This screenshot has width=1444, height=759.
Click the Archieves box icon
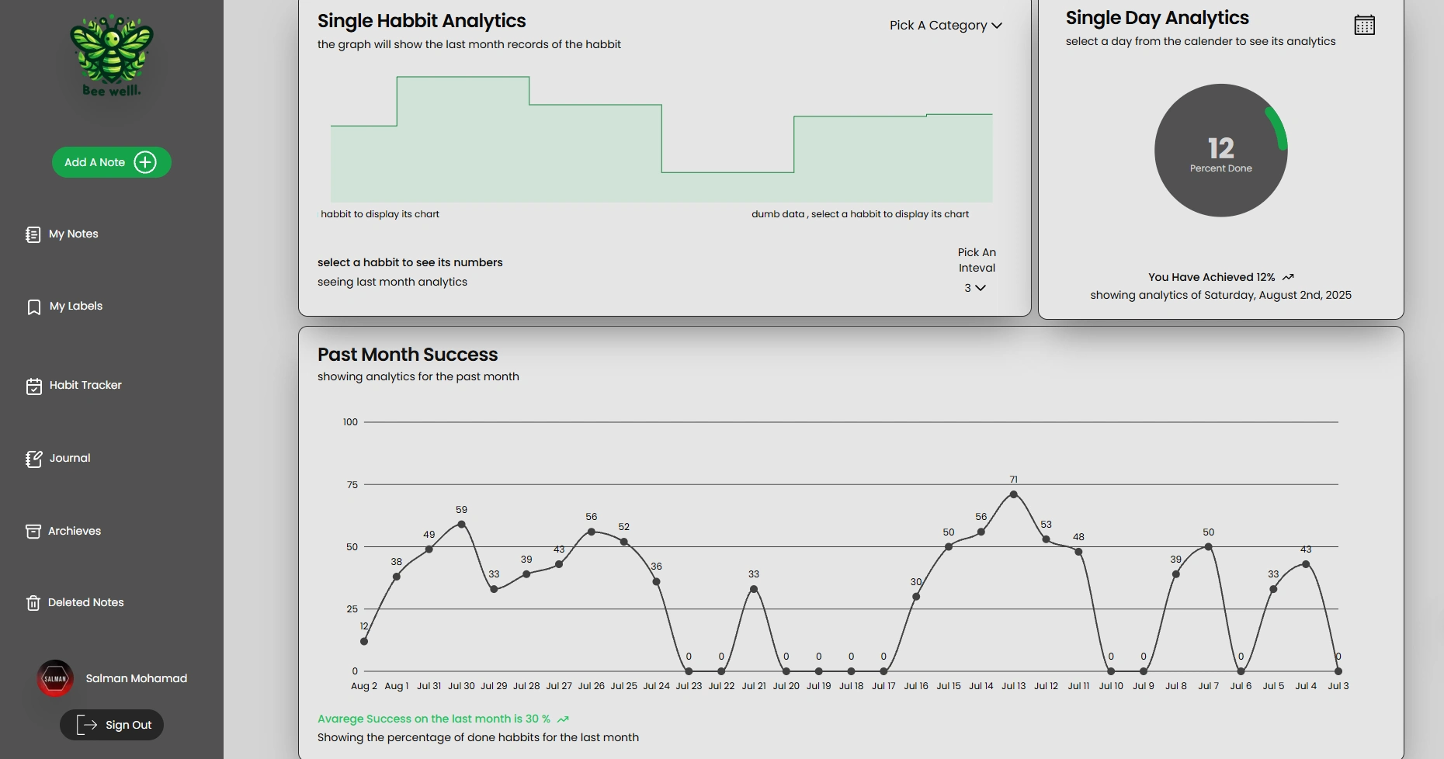[33, 531]
